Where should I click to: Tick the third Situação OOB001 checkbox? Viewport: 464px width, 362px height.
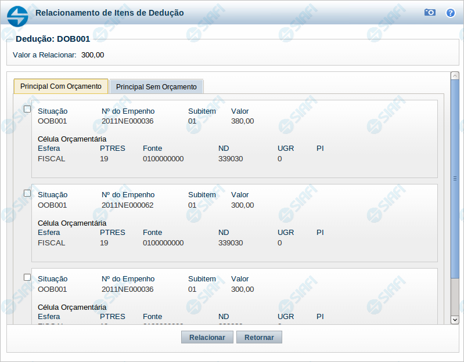[27, 277]
